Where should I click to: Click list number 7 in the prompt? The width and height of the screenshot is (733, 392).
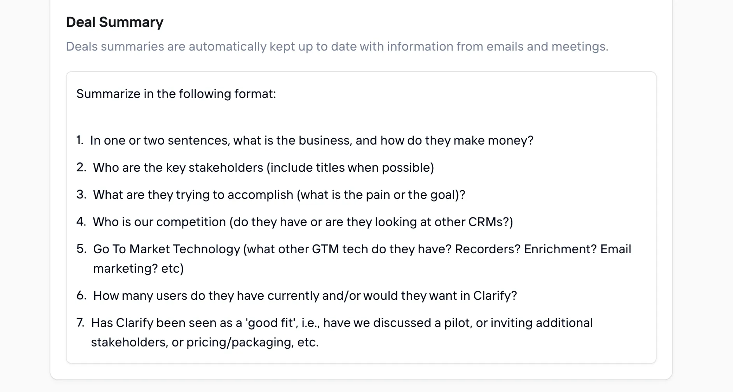click(80, 323)
